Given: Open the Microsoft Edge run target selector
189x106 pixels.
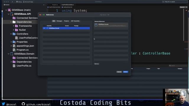Looking at the screenshot, I should pos(28,2).
